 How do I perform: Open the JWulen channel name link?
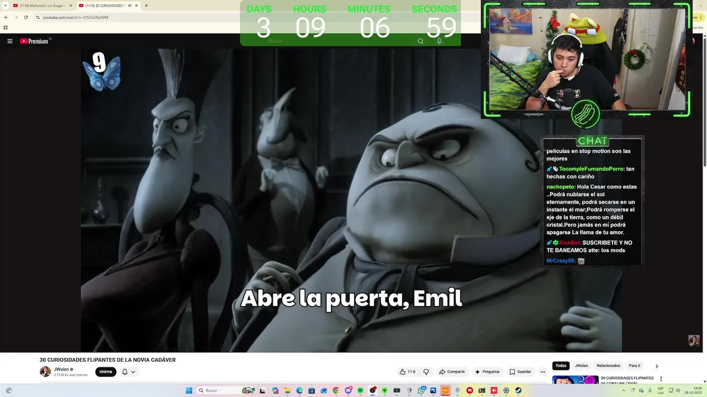[61, 369]
